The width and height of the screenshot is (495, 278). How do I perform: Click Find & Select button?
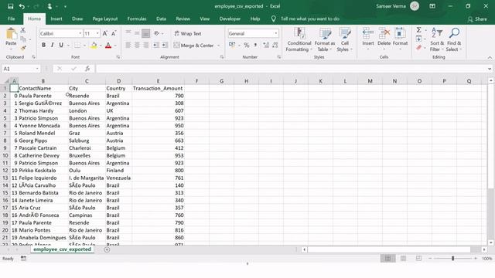[454, 39]
